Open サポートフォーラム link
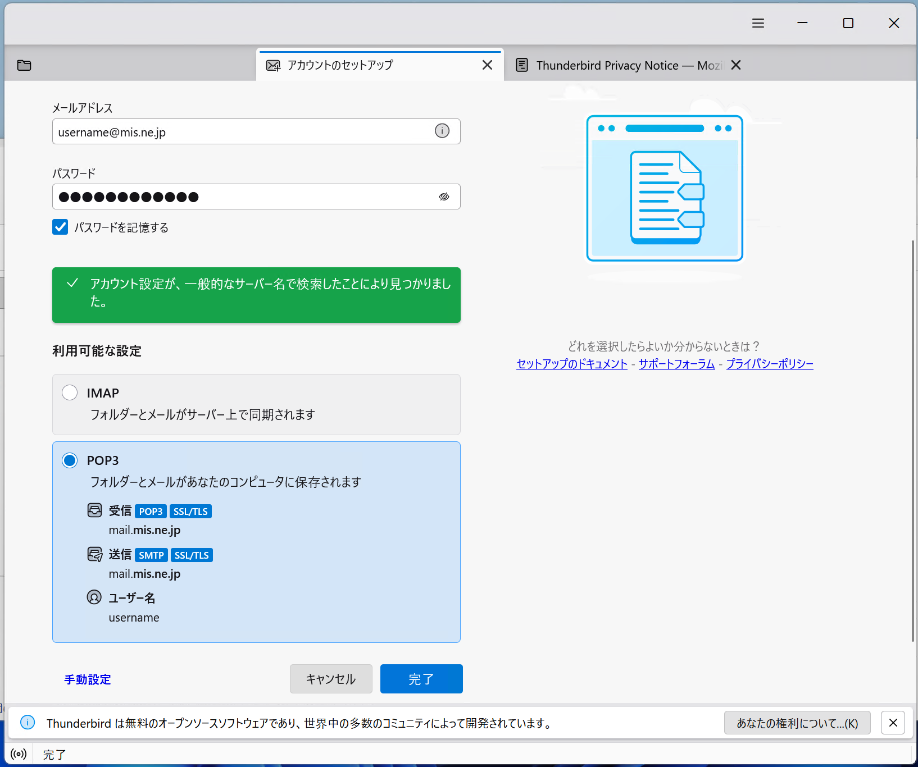Screen dimensions: 918x767 676,364
